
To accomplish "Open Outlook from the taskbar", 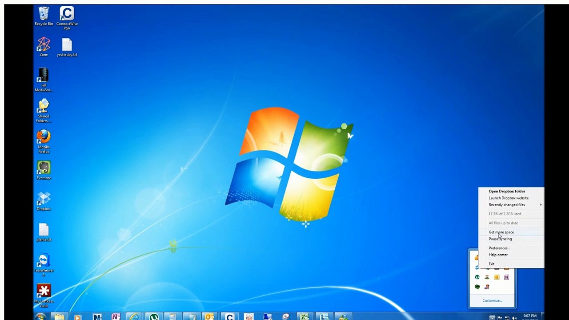I will click(x=209, y=316).
